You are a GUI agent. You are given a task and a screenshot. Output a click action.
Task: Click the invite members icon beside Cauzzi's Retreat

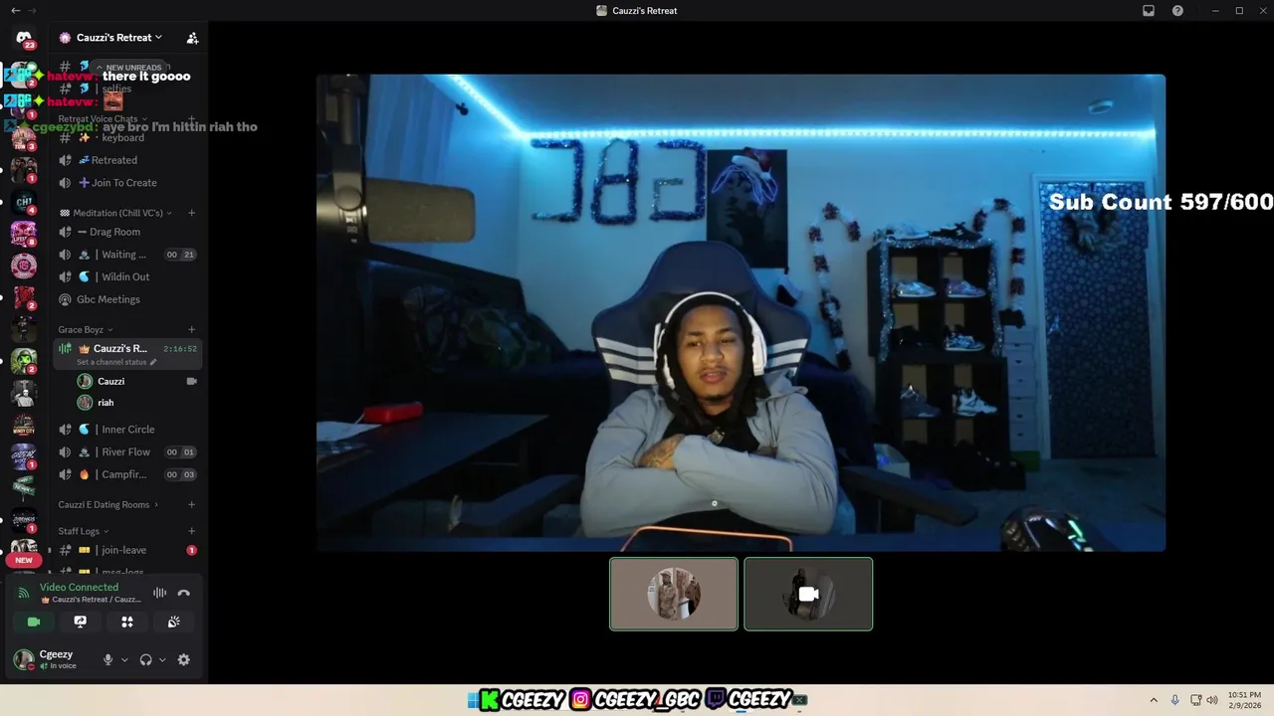pos(192,38)
